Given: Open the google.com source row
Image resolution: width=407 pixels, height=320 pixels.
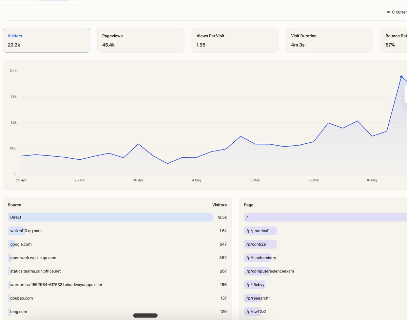Looking at the screenshot, I should tap(117, 244).
